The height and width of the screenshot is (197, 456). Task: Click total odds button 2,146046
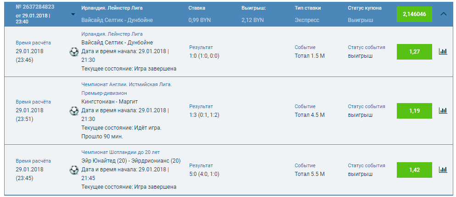click(x=414, y=14)
